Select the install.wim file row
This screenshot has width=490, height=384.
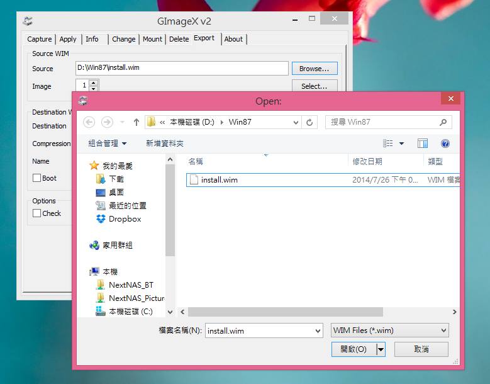[323, 180]
